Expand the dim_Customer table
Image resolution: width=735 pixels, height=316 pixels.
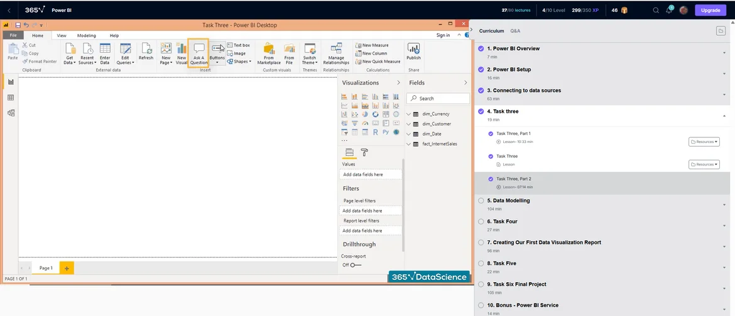pos(409,124)
